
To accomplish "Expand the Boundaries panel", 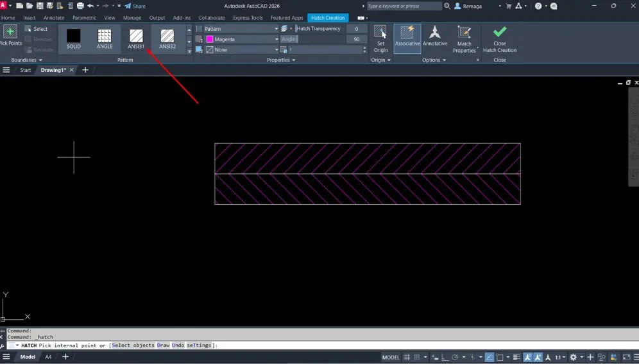I will click(x=27, y=60).
